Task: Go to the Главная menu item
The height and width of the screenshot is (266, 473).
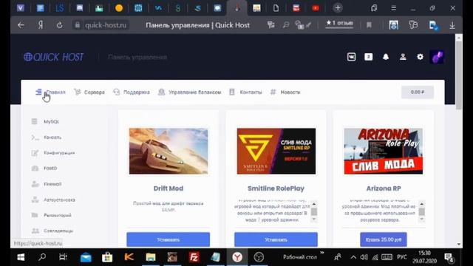Action: 50,92
